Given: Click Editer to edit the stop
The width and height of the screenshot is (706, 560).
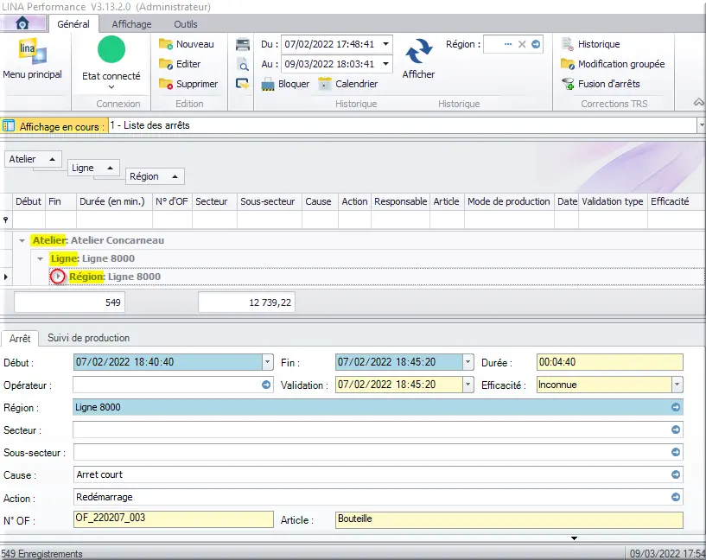Looking at the screenshot, I should pyautogui.click(x=180, y=64).
